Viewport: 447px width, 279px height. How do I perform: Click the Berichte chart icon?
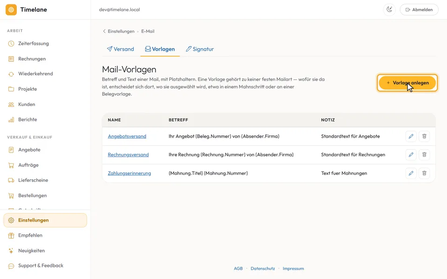click(11, 120)
